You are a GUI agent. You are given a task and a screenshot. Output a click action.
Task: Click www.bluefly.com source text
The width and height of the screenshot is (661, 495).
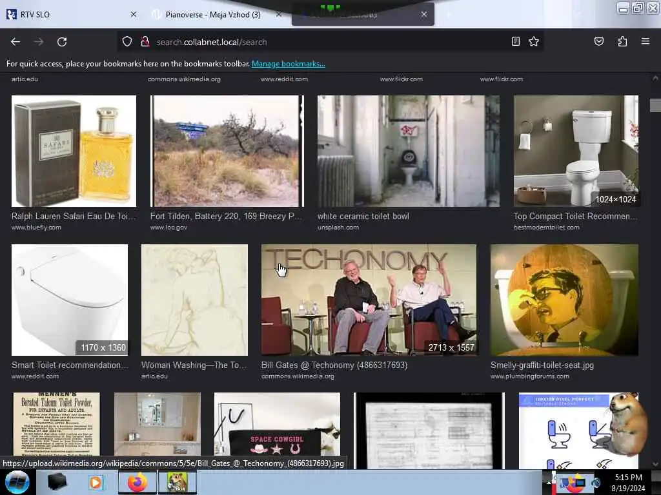point(36,228)
